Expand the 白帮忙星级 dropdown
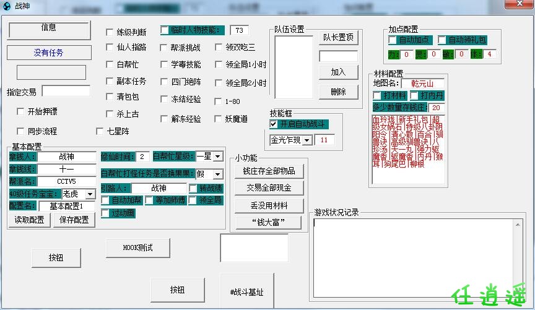The image size is (535, 310). [217, 157]
